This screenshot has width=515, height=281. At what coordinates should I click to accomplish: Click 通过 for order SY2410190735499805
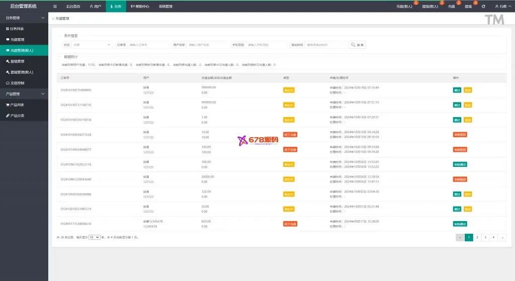click(x=457, y=90)
